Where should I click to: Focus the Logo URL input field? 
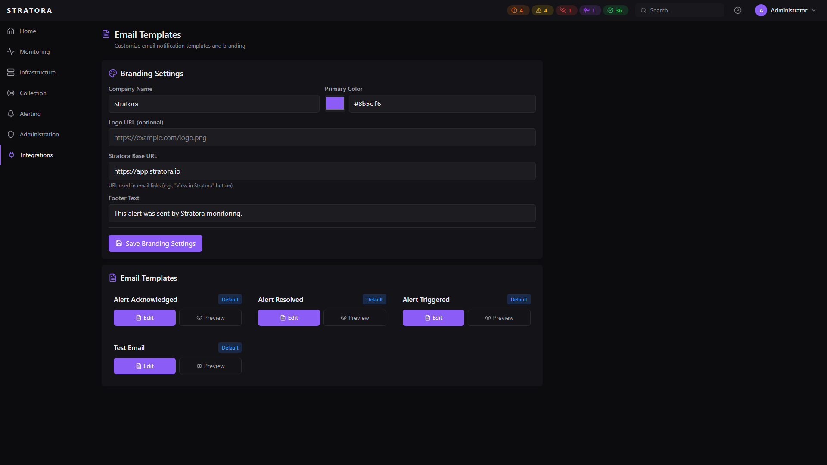coord(322,137)
